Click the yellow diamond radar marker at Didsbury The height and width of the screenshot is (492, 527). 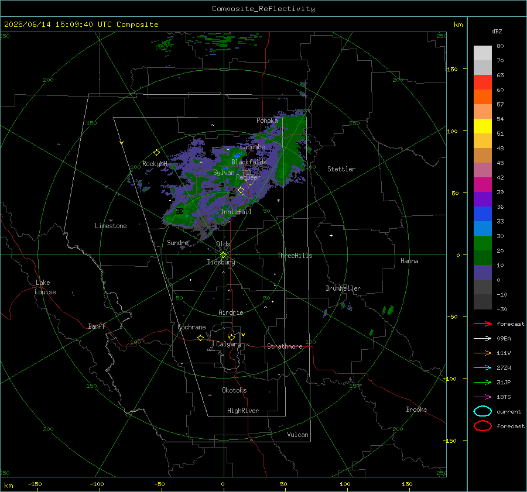223,255
